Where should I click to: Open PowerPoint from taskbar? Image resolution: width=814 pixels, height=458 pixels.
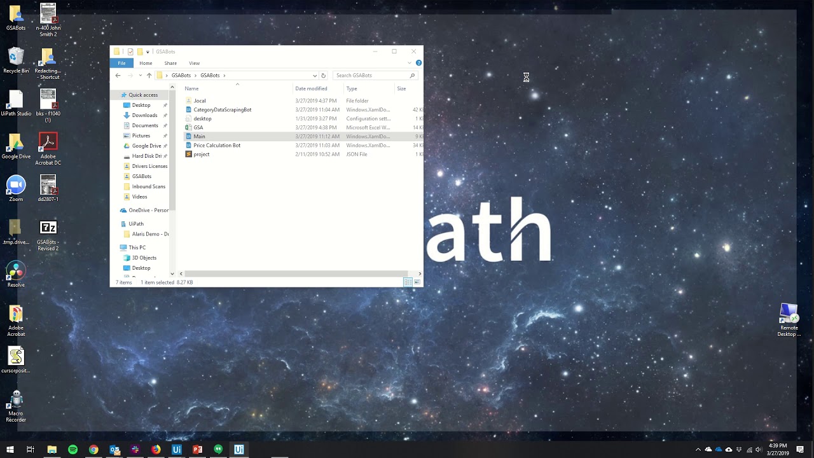pos(197,450)
